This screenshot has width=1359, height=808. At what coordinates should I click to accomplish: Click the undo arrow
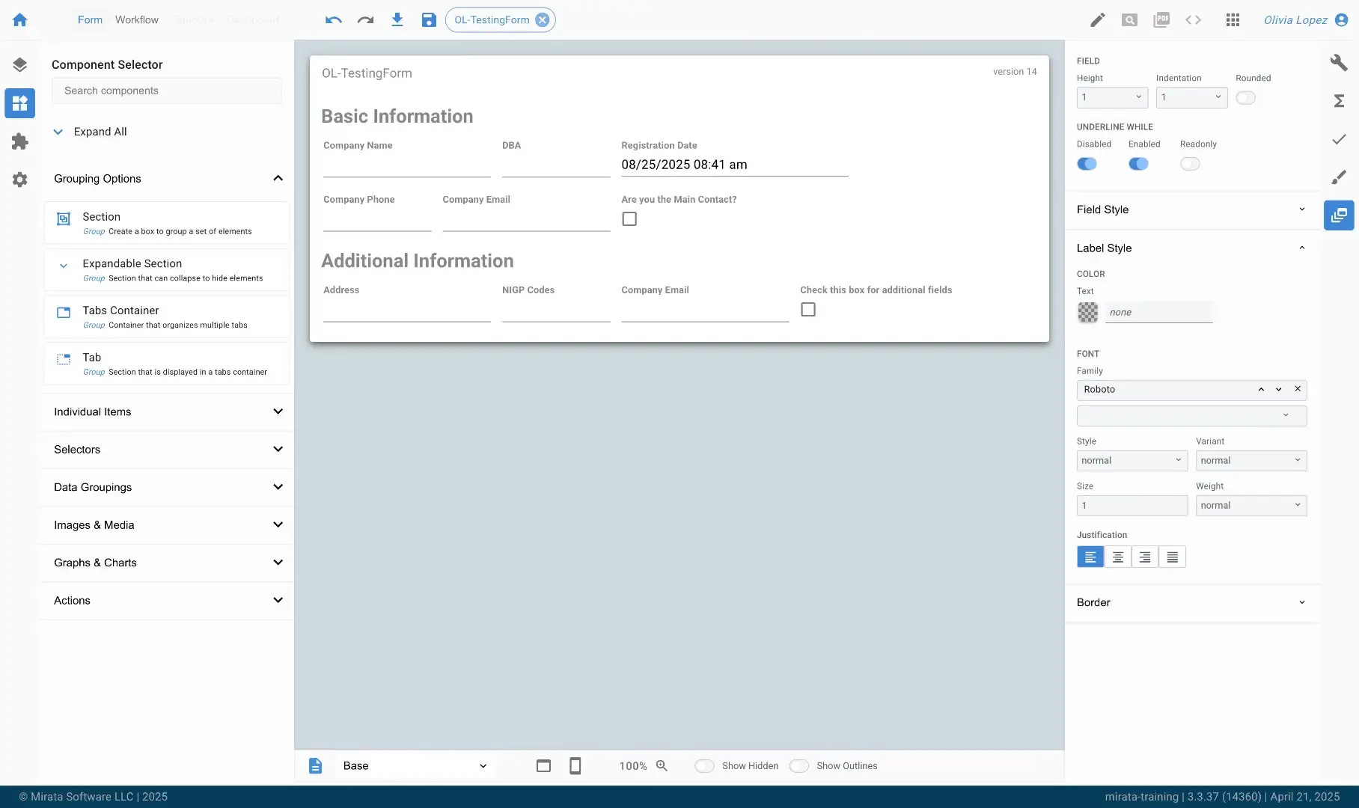333,19
